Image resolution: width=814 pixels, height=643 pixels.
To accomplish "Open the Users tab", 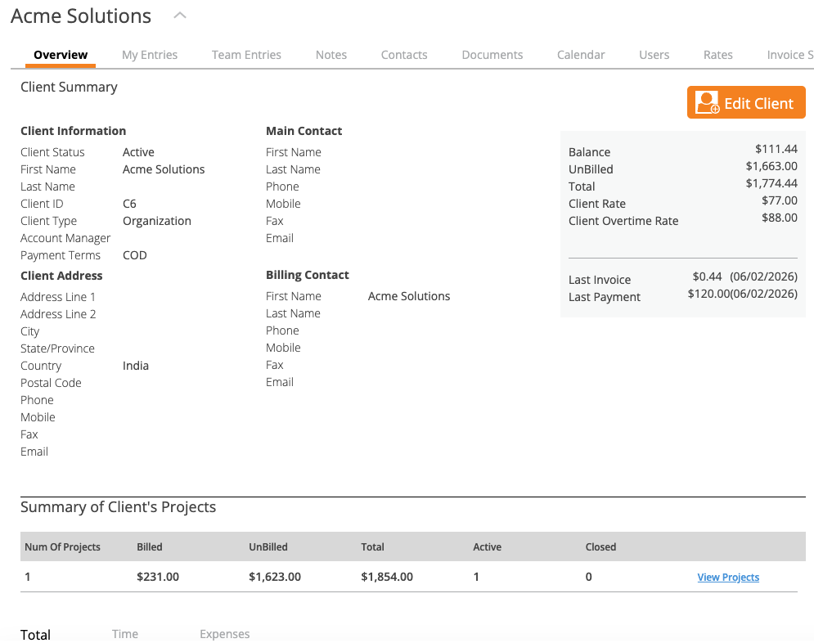I will 654,55.
